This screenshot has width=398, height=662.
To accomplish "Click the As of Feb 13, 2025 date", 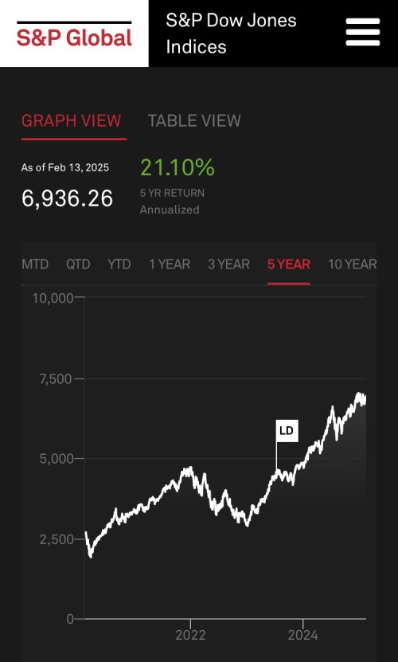I will [65, 167].
